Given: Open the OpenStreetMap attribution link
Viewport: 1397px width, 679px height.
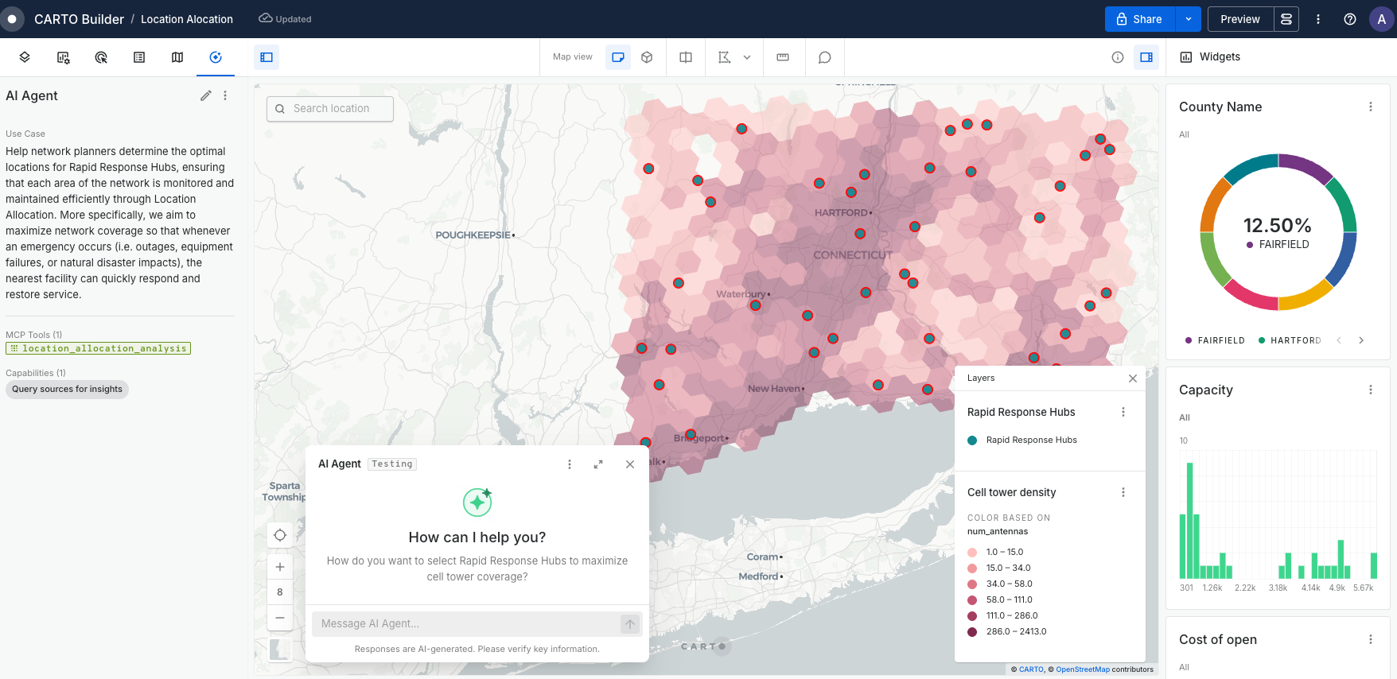Looking at the screenshot, I should point(1082,669).
